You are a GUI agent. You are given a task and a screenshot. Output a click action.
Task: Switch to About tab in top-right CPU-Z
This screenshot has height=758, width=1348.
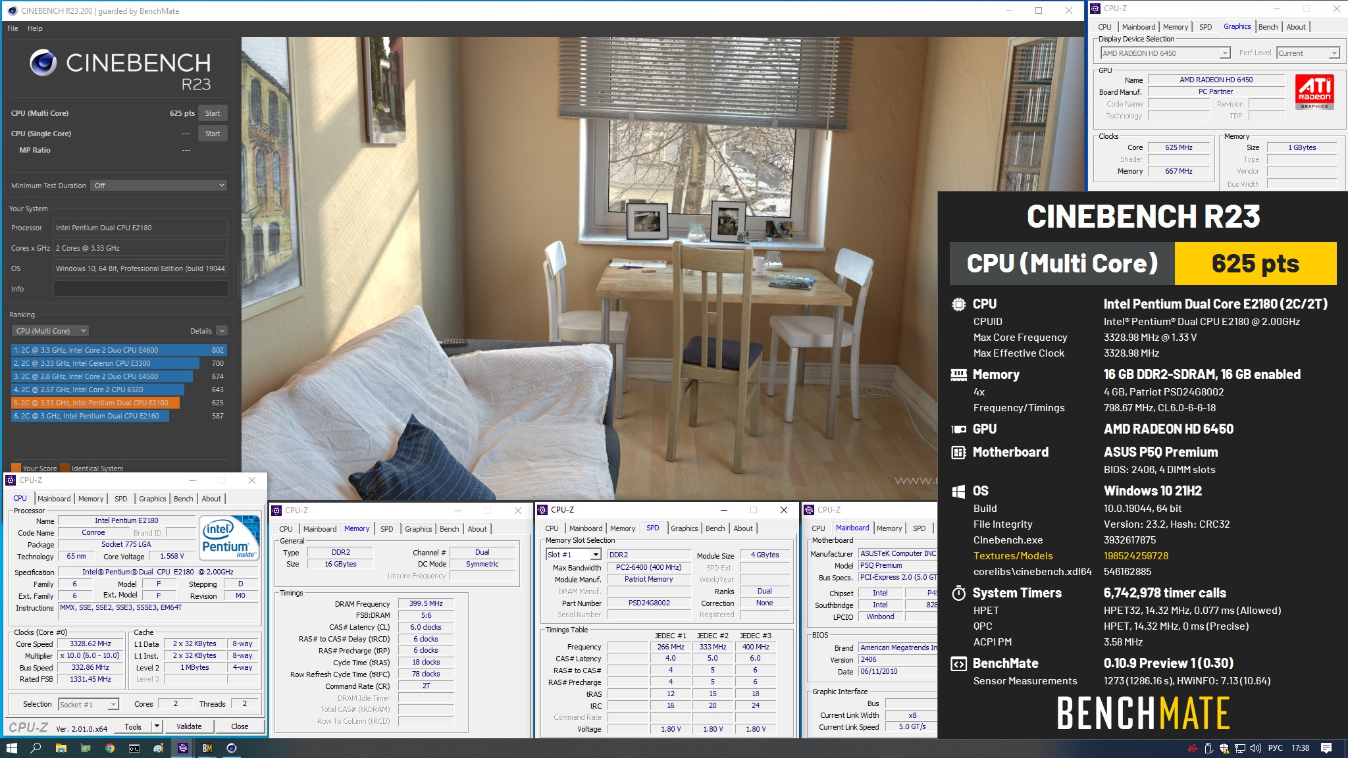(1296, 27)
